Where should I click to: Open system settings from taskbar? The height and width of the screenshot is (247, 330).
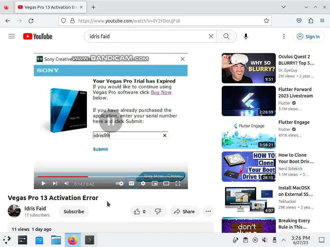[23, 240]
